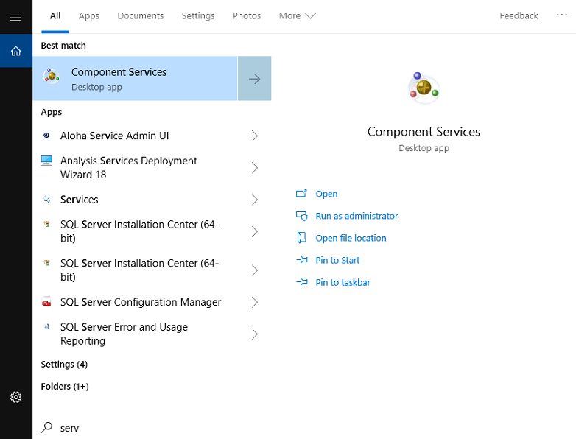Select Analysis Services Deployment Wizard 18 result
Screen dimensions: 576x439
152,167
